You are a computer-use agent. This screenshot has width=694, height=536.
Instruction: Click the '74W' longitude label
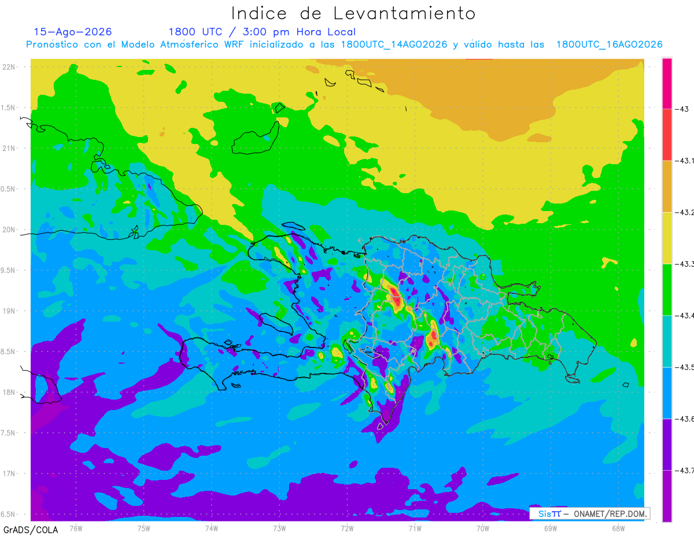(211, 528)
